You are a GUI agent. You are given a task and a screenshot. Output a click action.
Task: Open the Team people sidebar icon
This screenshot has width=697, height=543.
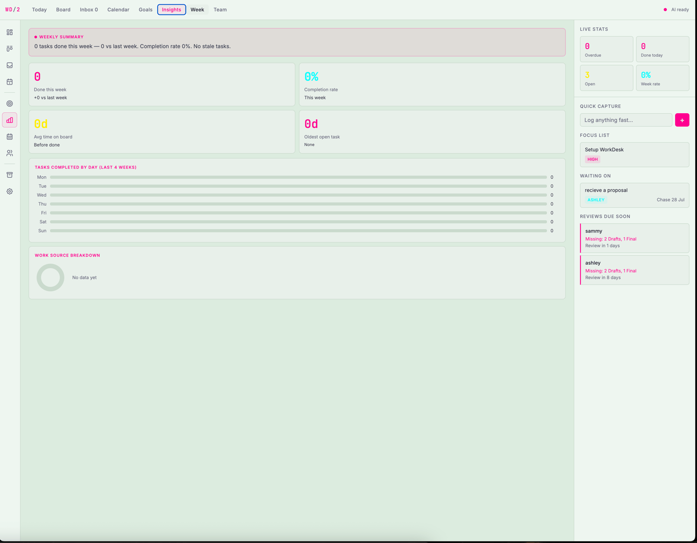pos(10,153)
